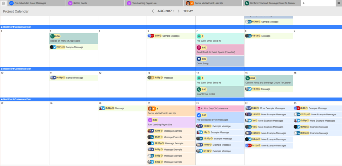342x166 pixels.
Task: Go to previous month with left chevron
Action: (153, 11)
